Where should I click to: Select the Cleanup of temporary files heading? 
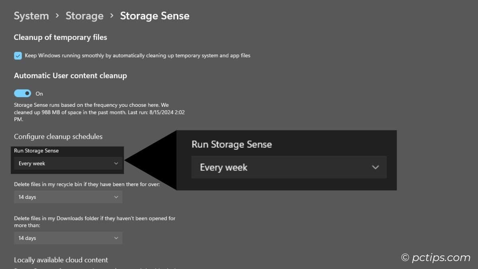pos(61,37)
